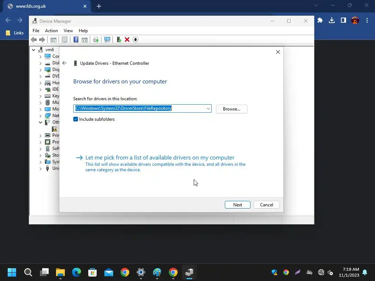Click Let me pick from a list link

click(x=160, y=158)
